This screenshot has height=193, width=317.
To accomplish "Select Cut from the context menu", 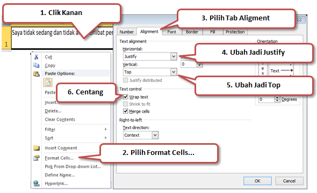I will tap(48, 57).
